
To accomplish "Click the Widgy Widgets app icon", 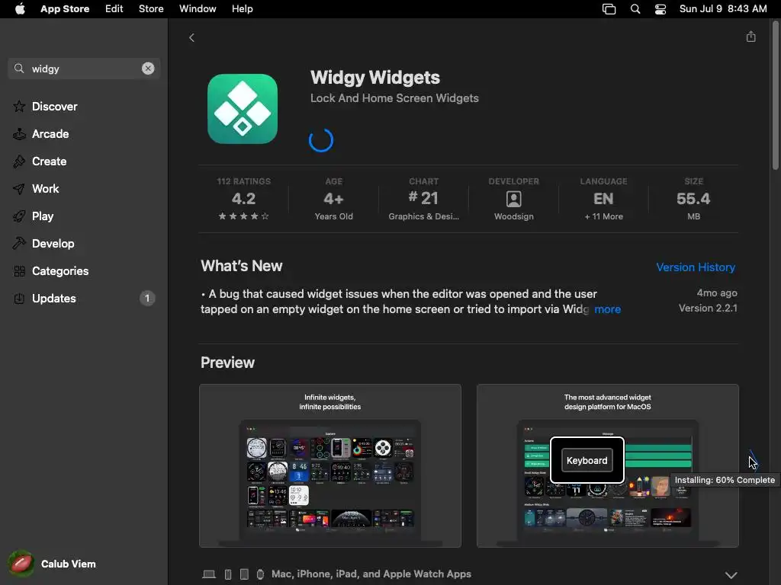I will [243, 109].
